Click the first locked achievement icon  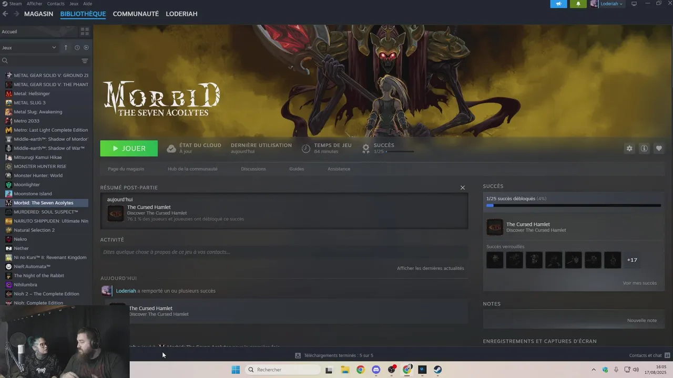(x=495, y=260)
